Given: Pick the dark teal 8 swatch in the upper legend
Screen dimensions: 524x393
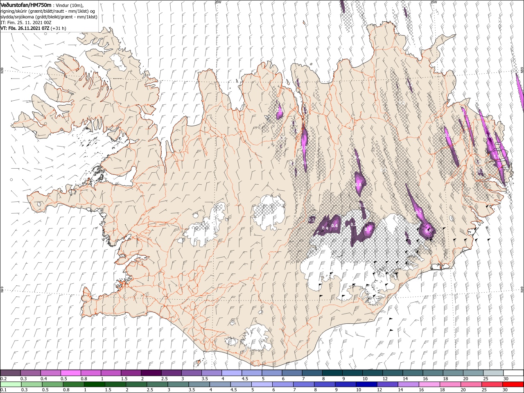Looking at the screenshot, I should (332, 373).
